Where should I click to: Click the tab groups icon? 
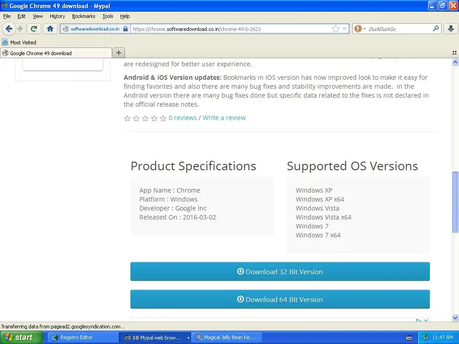(455, 53)
